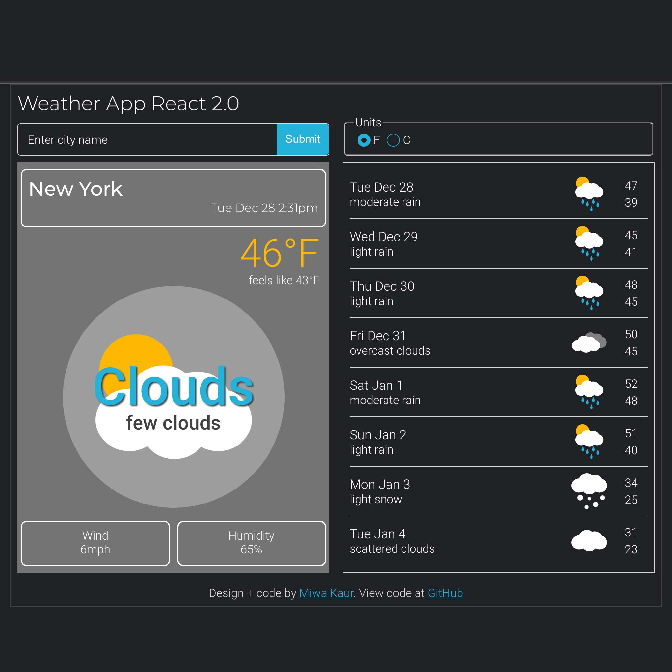Select the C units radio button
This screenshot has width=672, height=672.
[x=393, y=140]
